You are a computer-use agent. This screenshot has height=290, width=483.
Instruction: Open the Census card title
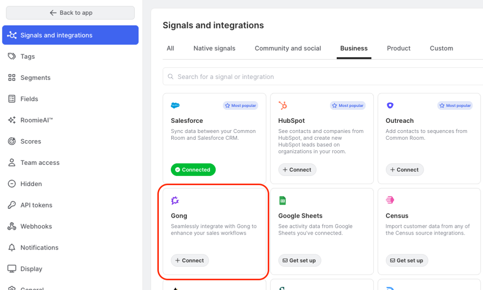point(397,216)
